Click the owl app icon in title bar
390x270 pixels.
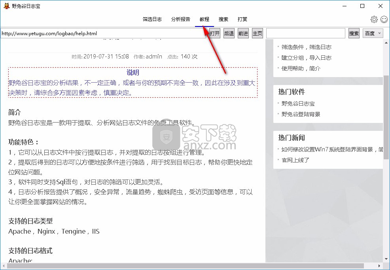7,6
